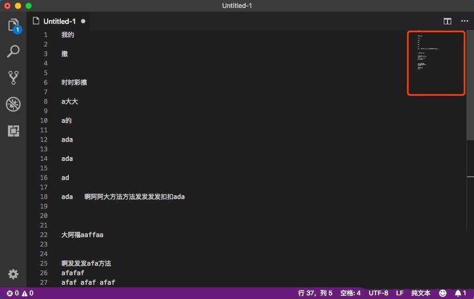The height and width of the screenshot is (299, 474).
Task: Click the vertical scrollbar slider
Action: tap(470, 85)
